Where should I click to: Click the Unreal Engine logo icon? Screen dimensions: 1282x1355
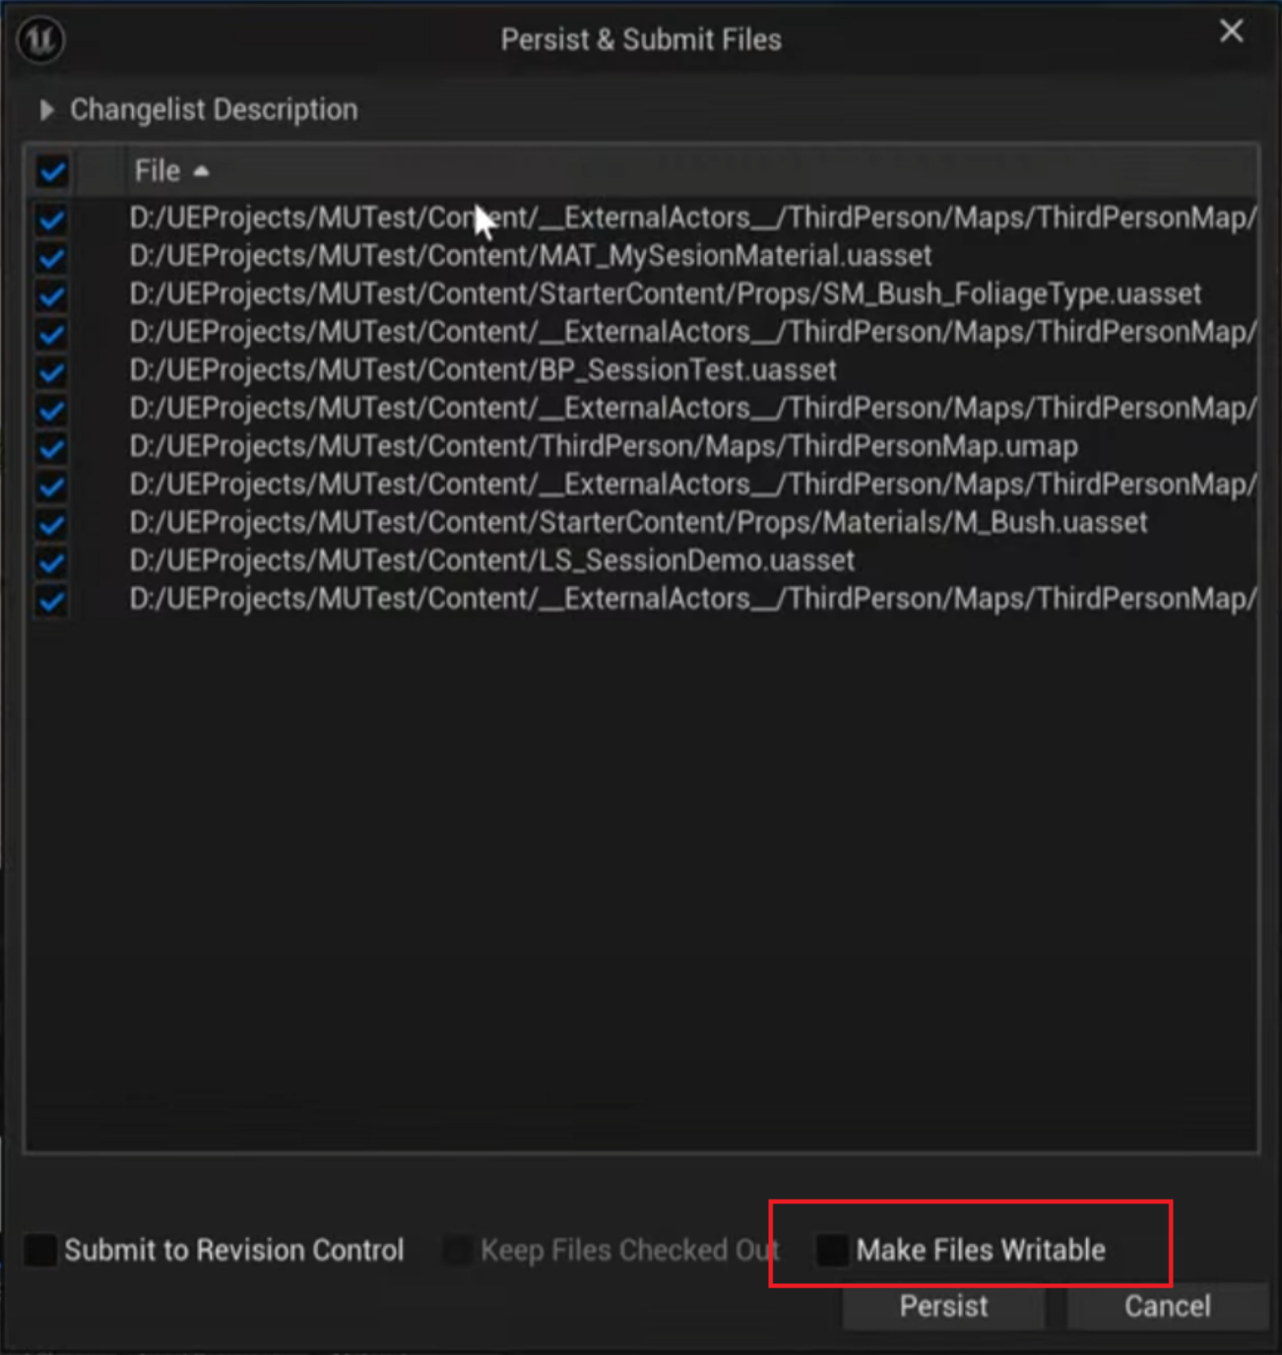click(39, 39)
